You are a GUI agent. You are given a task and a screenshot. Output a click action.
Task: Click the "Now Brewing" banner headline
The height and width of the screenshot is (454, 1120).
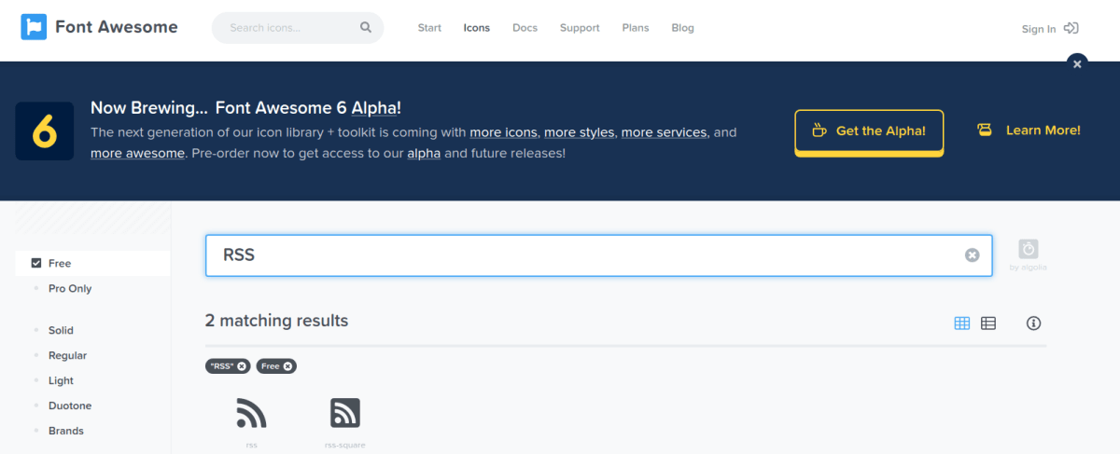(246, 108)
